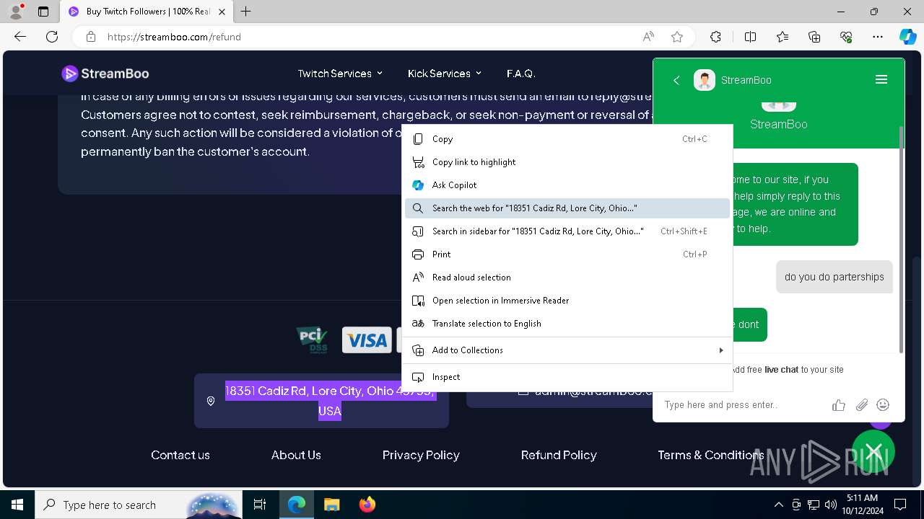Add page to favorites star icon
The width and height of the screenshot is (924, 519).
coord(677,37)
